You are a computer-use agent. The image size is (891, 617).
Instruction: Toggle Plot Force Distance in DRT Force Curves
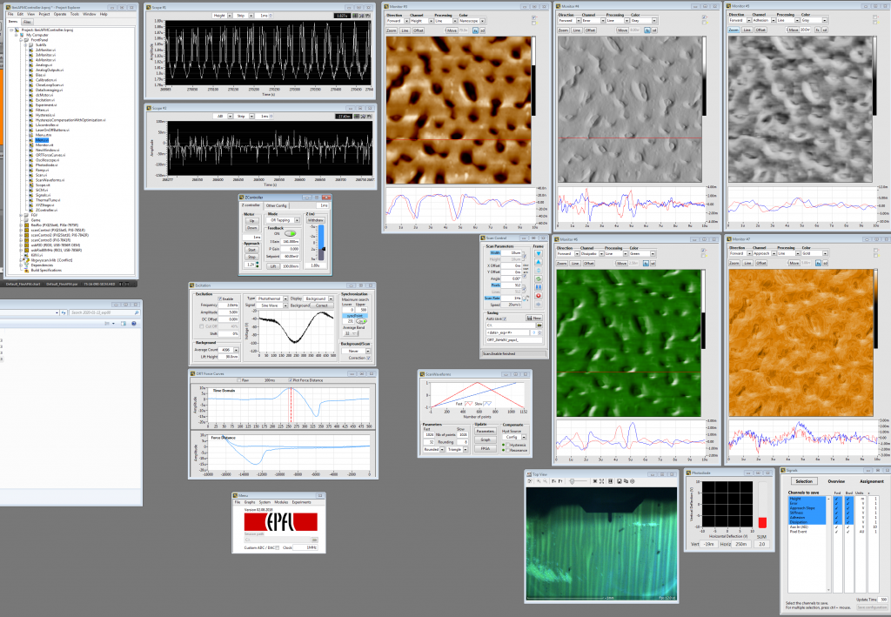290,379
